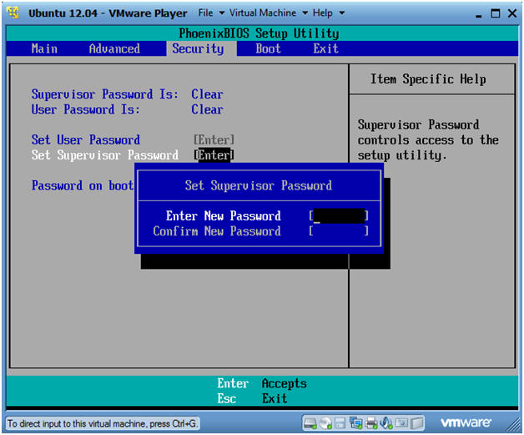
Task: Click the display device icon in status bar
Action: pos(401,423)
